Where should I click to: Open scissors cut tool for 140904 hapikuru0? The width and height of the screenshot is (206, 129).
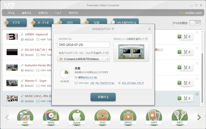[185, 36]
